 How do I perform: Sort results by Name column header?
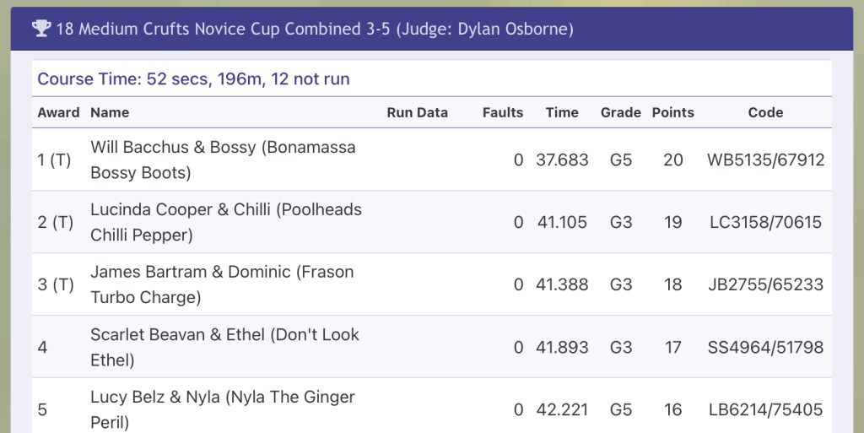pyautogui.click(x=110, y=112)
